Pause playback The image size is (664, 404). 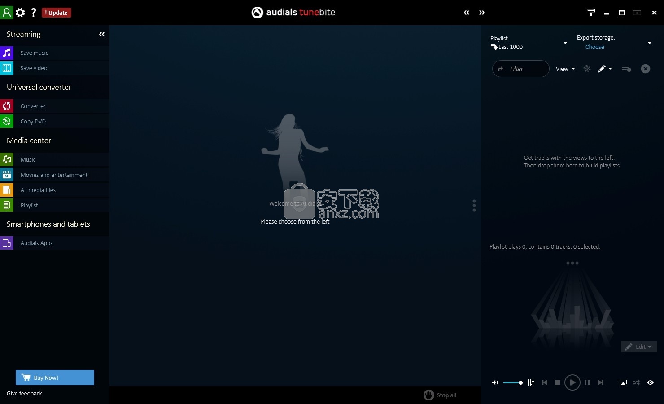coord(587,382)
